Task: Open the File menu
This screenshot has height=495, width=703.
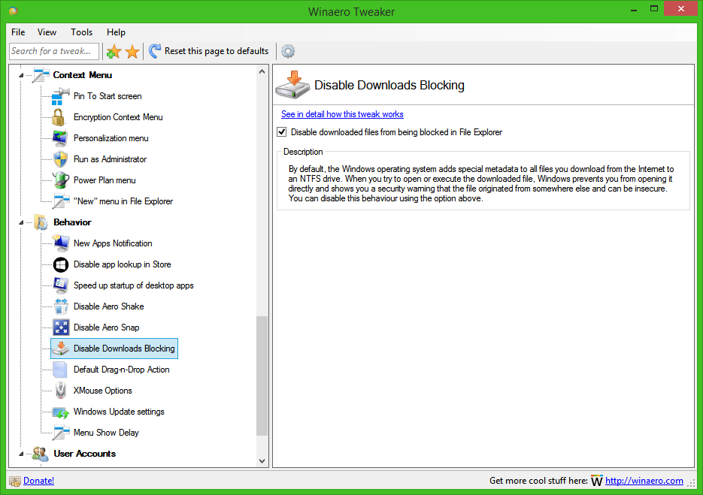Action: tap(18, 32)
